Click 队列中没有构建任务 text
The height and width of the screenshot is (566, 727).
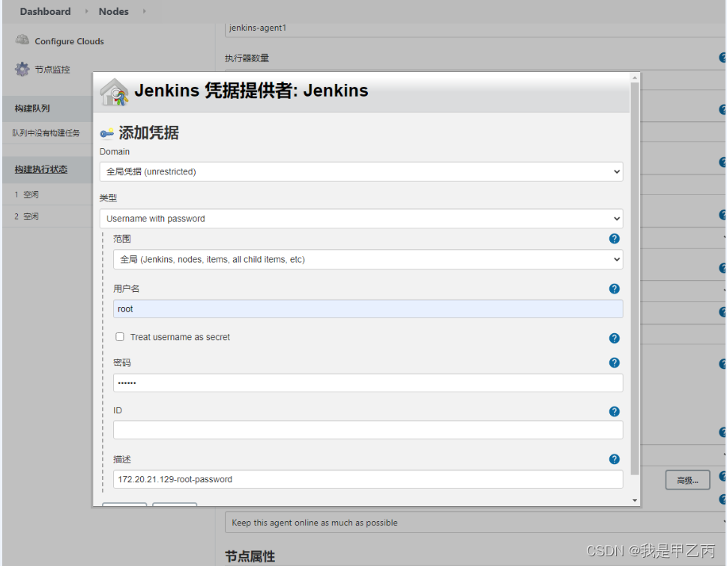pyautogui.click(x=46, y=133)
